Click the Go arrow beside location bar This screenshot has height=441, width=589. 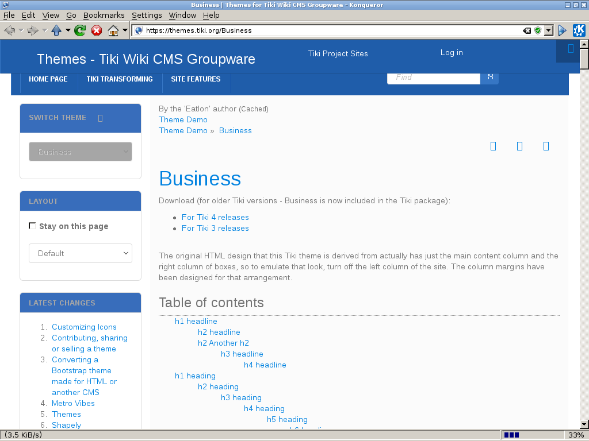tap(562, 30)
